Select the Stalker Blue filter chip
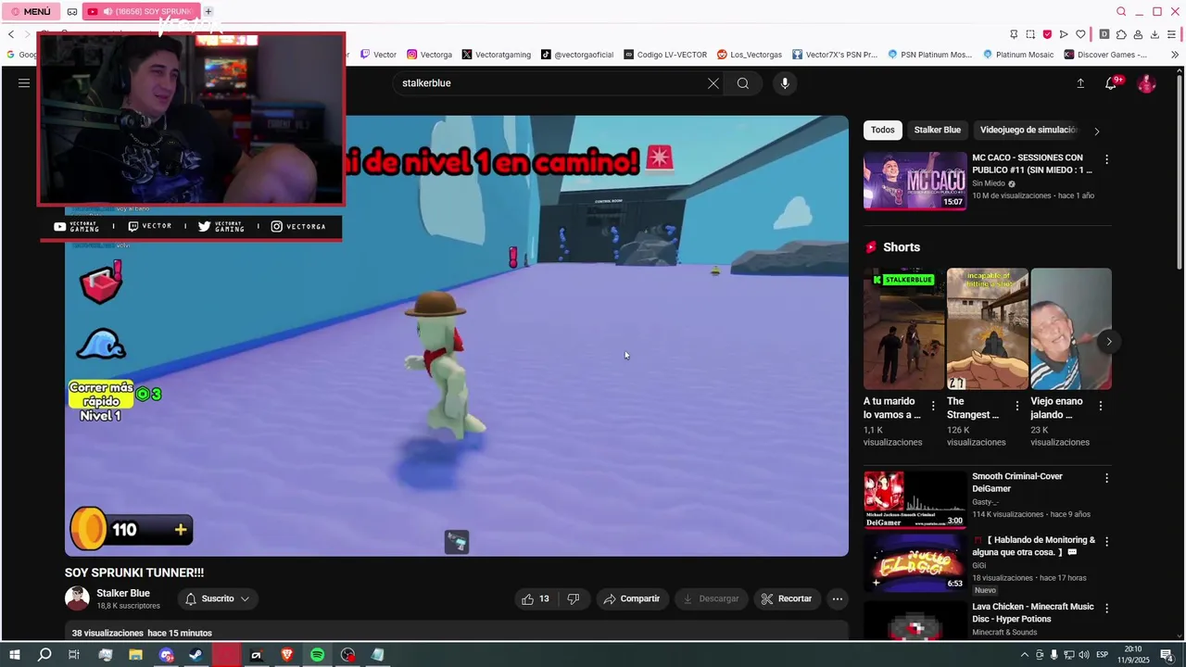 [x=938, y=130]
